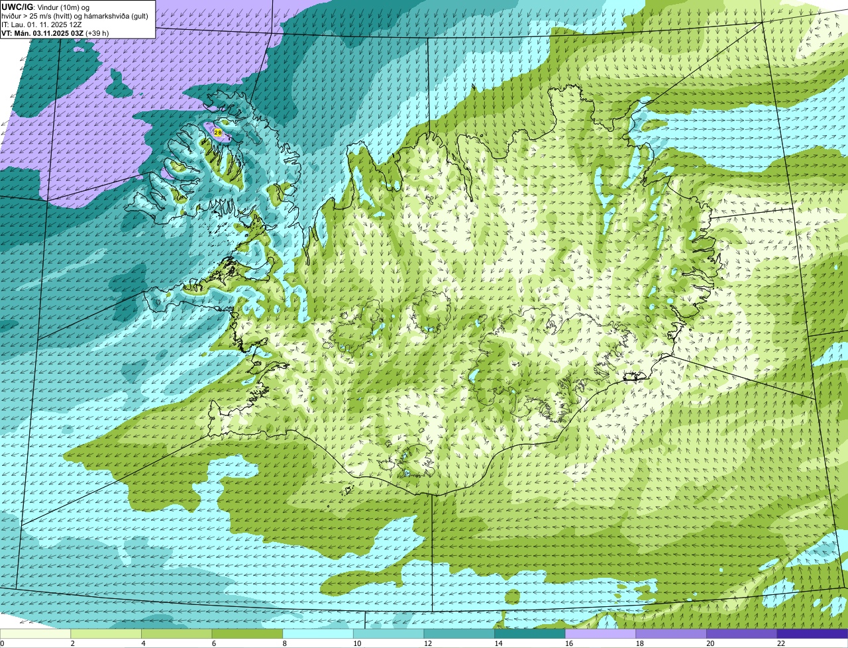This screenshot has height=648, width=848.
Task: Click the legend scale label '6'
Action: click(x=214, y=643)
